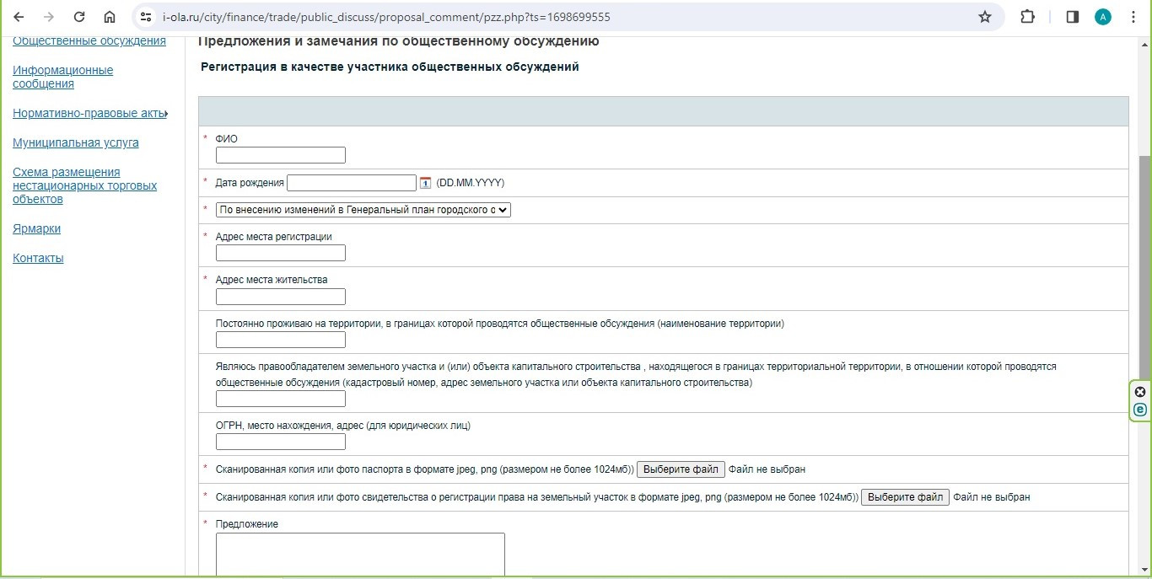Viewport: 1152px width, 579px height.
Task: Expand the Нормативно-правовые акты submenu
Action: pyautogui.click(x=89, y=113)
